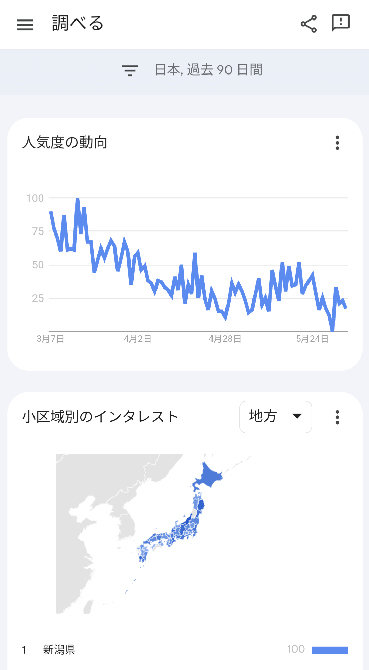Select 新潟県 in the region ranking
The width and height of the screenshot is (369, 670).
59,649
